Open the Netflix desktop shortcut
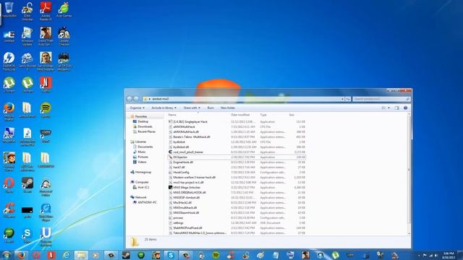Screen dimensions: 463x260 tap(46, 85)
